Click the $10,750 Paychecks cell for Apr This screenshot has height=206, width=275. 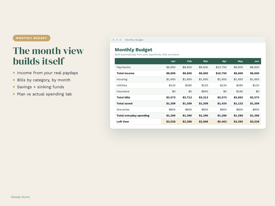pyautogui.click(x=221, y=67)
